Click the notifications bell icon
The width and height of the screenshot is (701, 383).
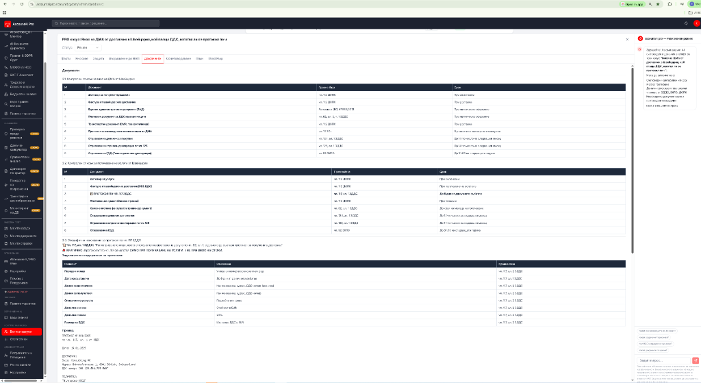(x=686, y=23)
